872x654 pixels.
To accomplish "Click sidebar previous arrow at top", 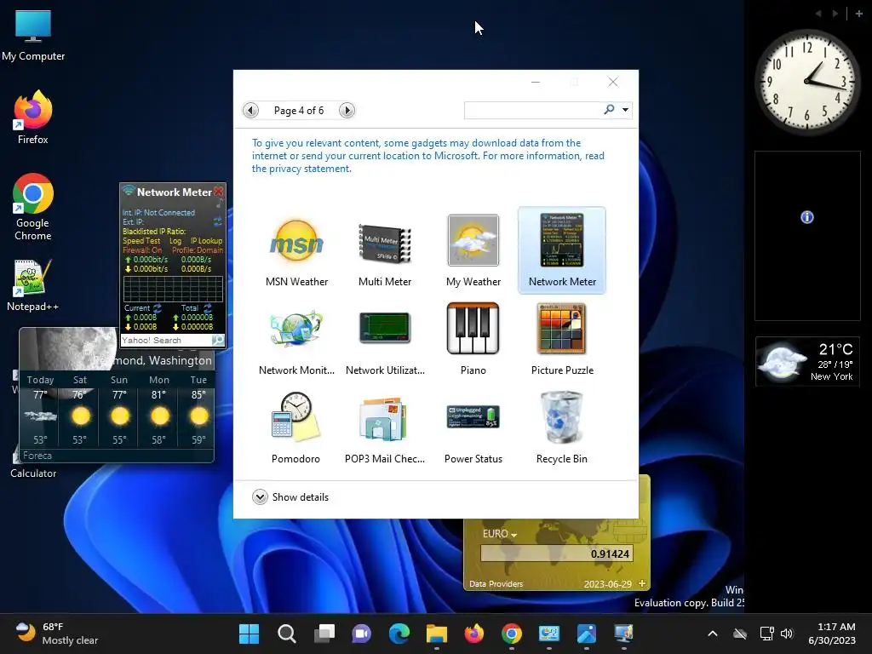I will [818, 14].
